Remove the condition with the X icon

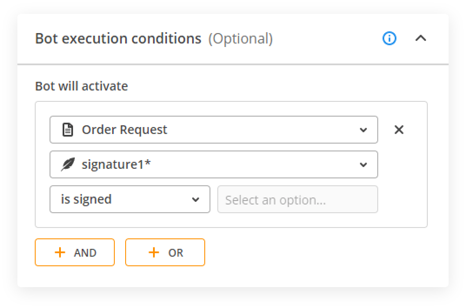[x=399, y=130]
